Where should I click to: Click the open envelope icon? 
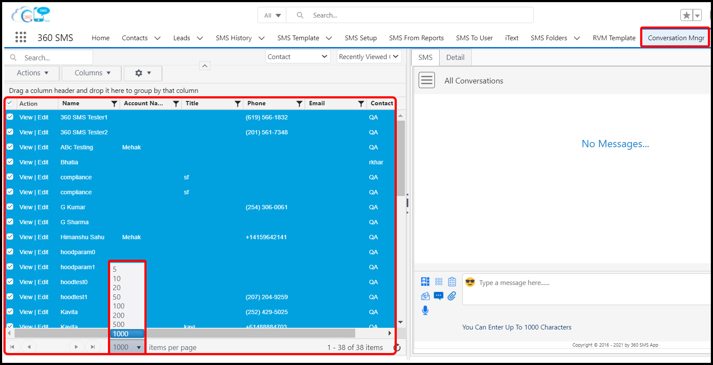[425, 296]
